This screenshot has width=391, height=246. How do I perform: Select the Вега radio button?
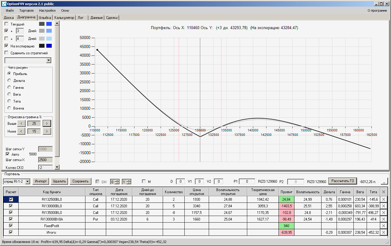click(9, 94)
